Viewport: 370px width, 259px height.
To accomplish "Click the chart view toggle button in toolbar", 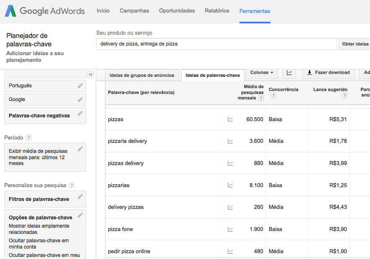I will [x=289, y=73].
